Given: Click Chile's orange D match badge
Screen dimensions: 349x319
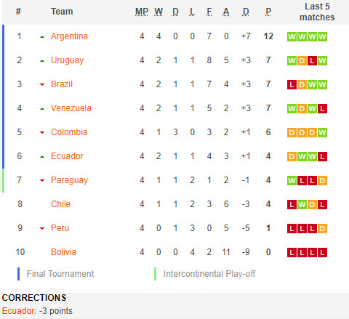Looking at the screenshot, I should pos(312,204).
